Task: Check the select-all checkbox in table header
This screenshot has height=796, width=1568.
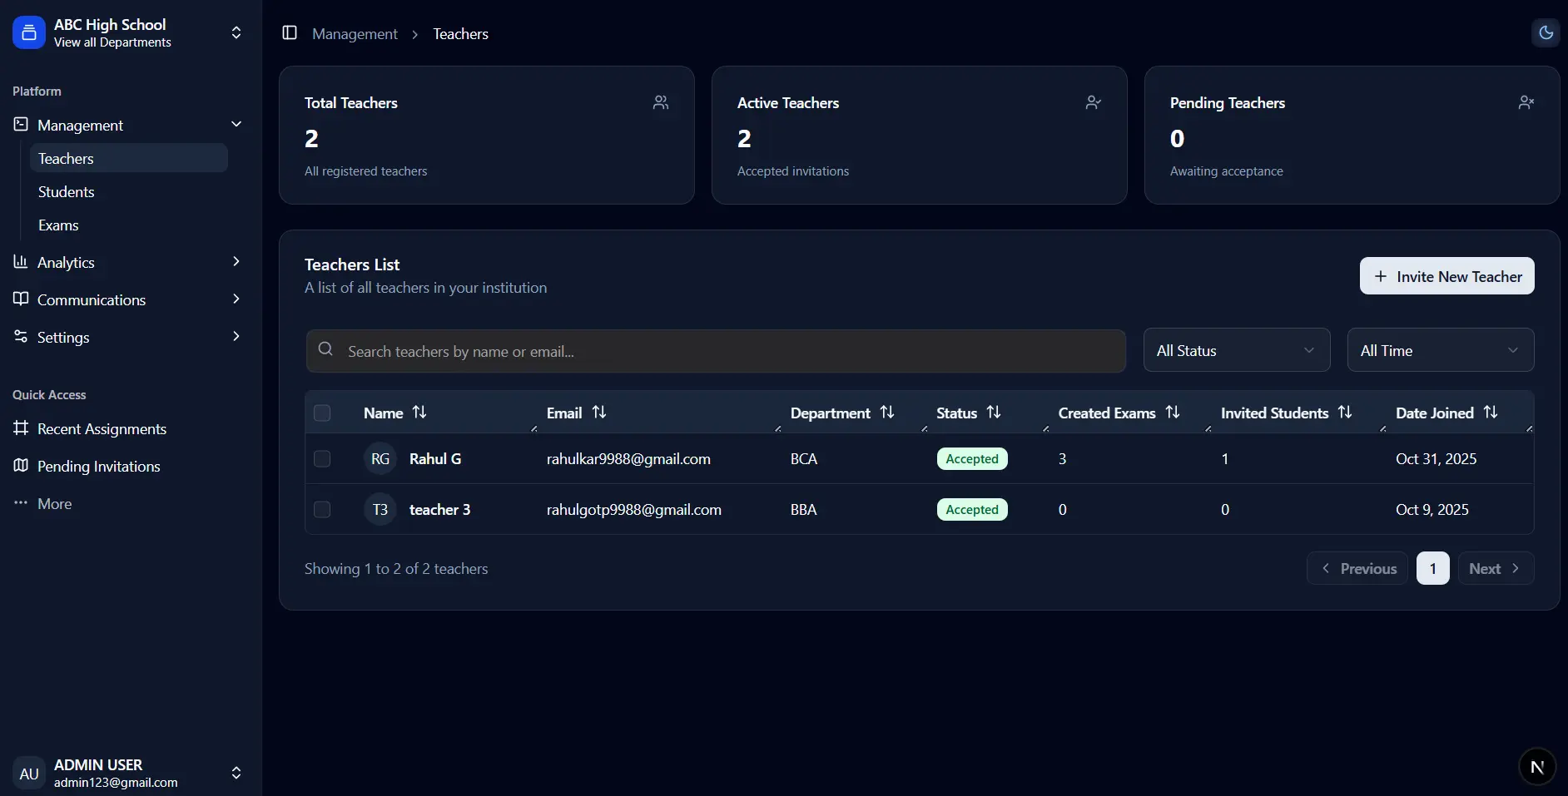Action: point(322,413)
